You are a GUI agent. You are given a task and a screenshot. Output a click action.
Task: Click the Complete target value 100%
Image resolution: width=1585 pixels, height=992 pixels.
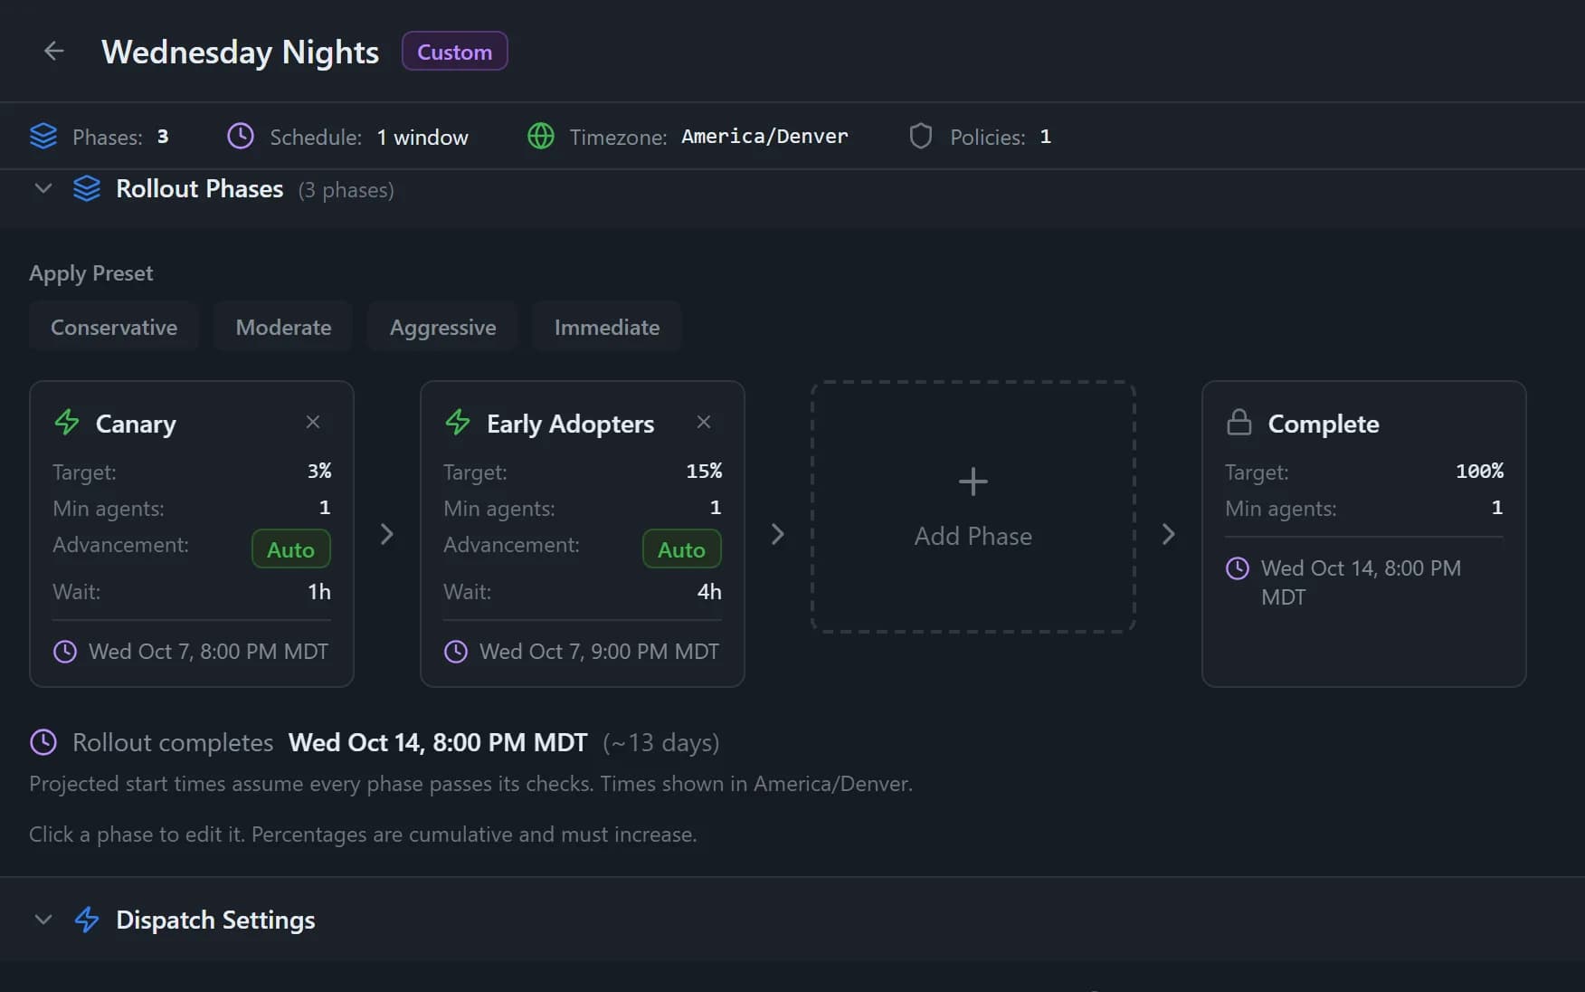click(1479, 471)
